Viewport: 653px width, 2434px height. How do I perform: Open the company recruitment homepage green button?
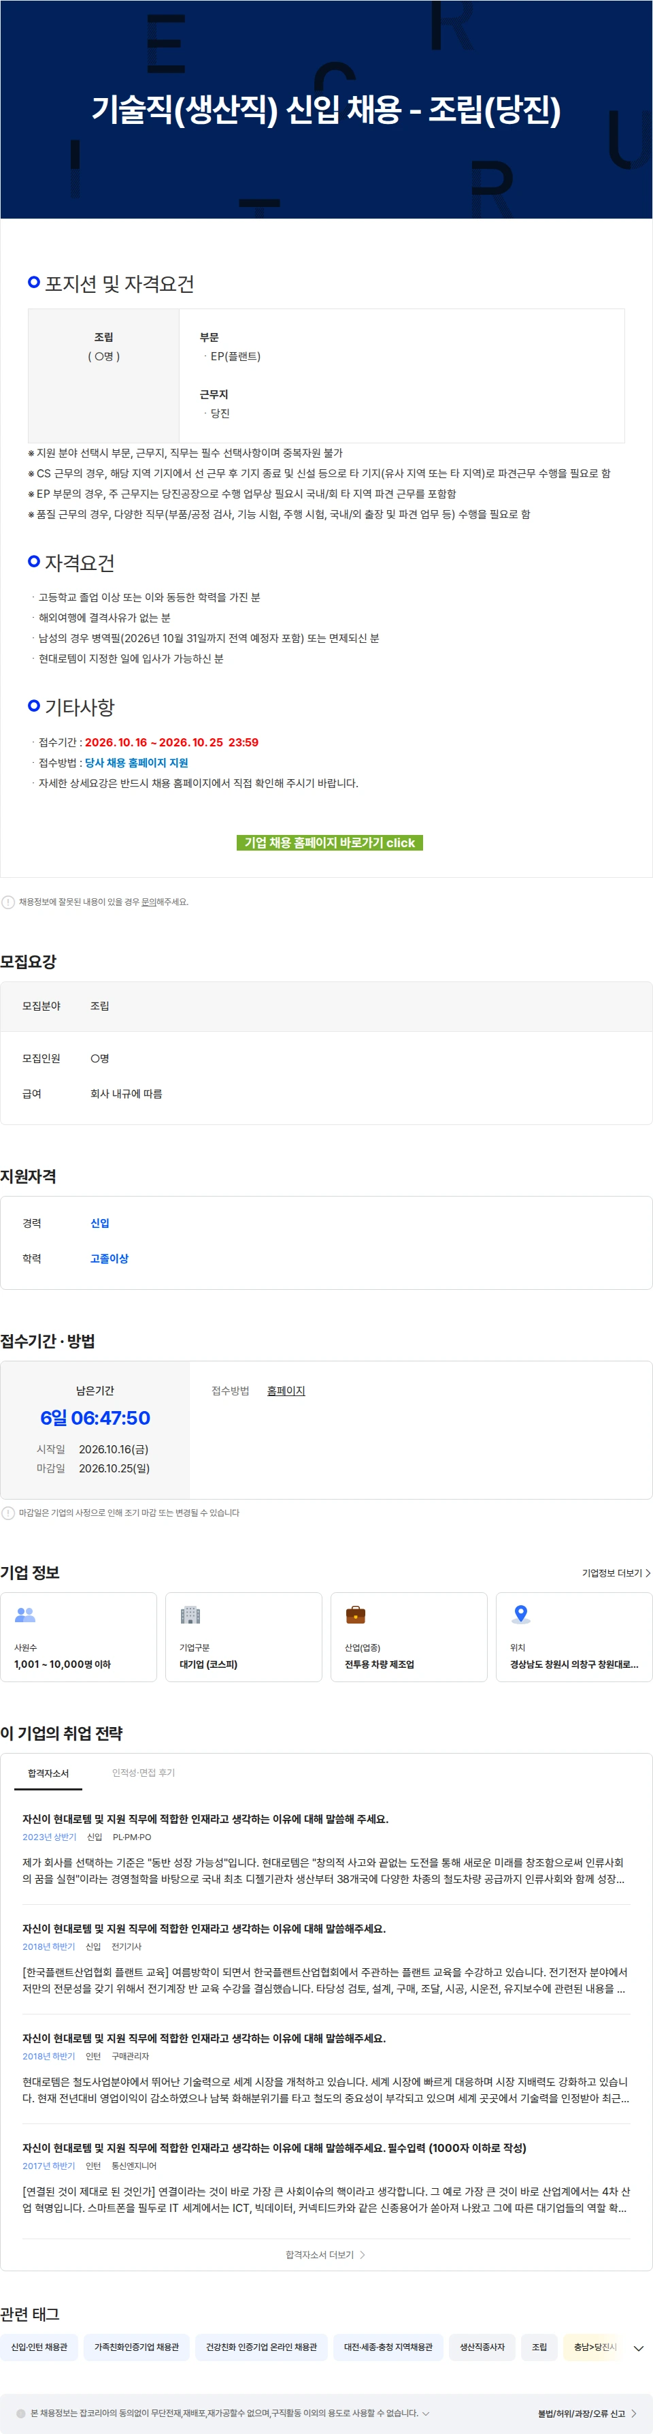tap(329, 843)
